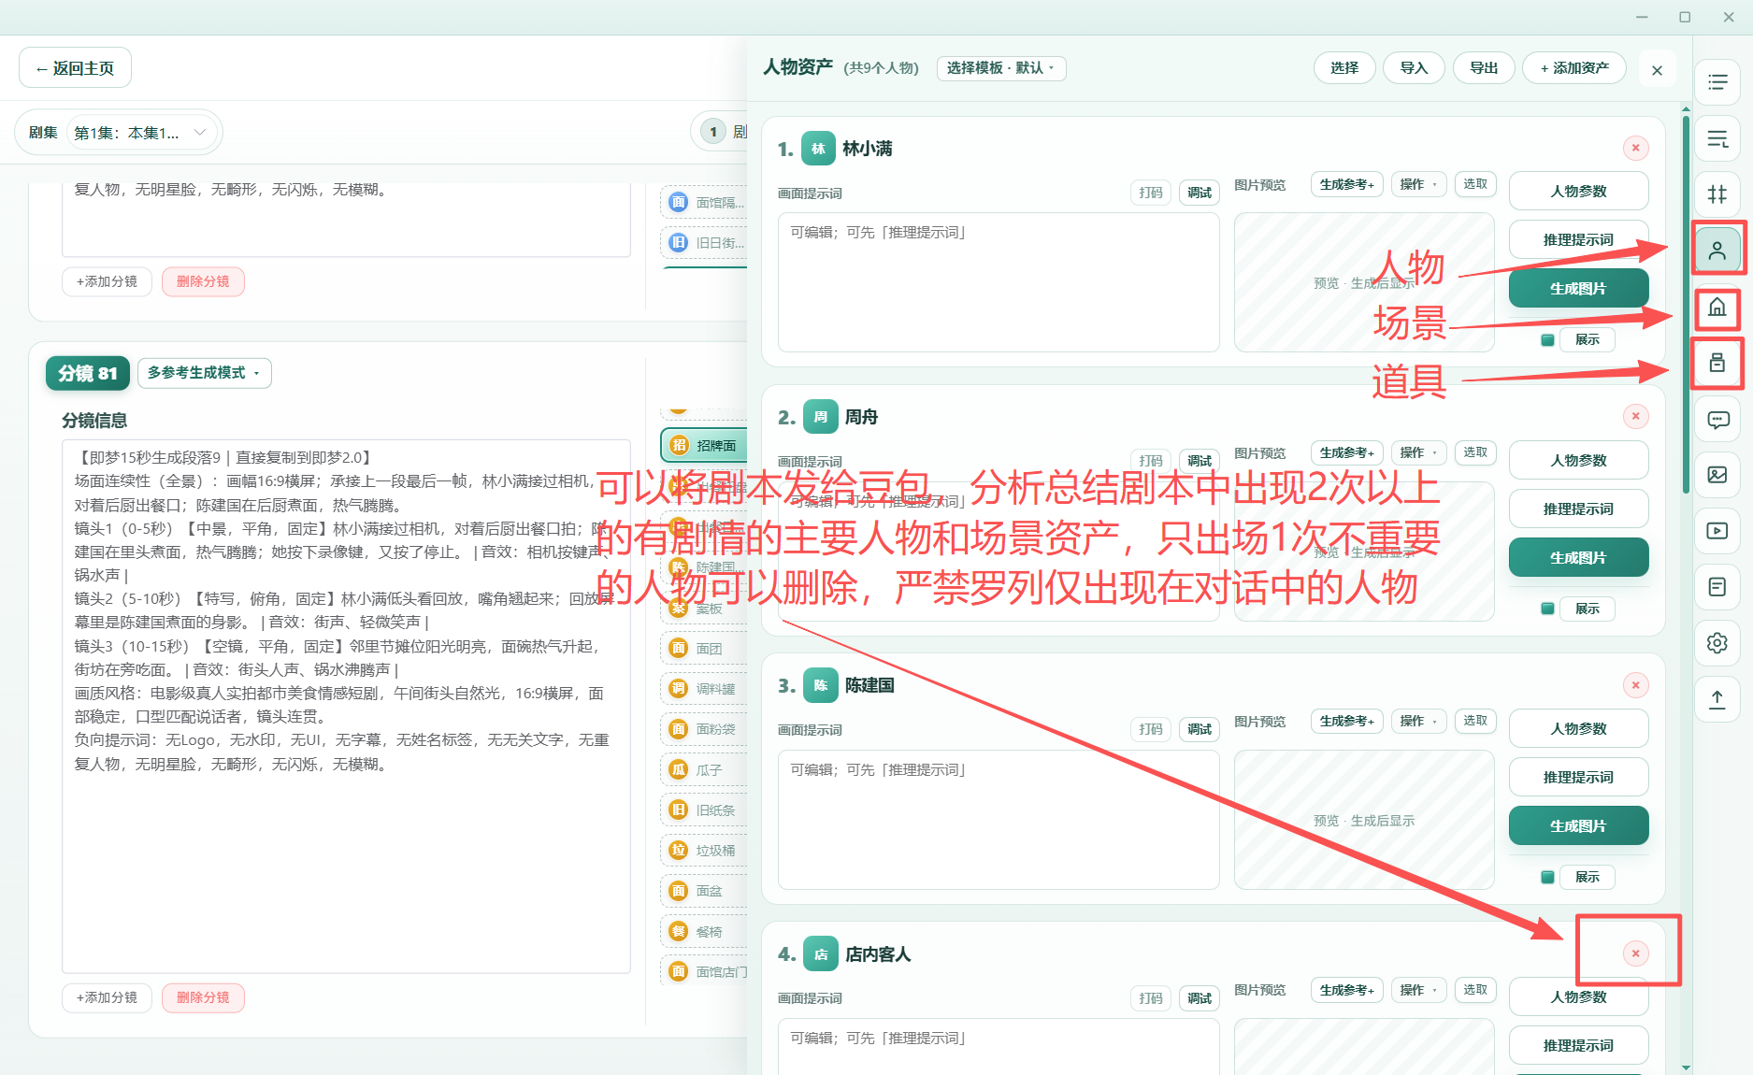Open 操作 dropdown for 陈建国
The height and width of the screenshot is (1075, 1753).
tap(1418, 721)
